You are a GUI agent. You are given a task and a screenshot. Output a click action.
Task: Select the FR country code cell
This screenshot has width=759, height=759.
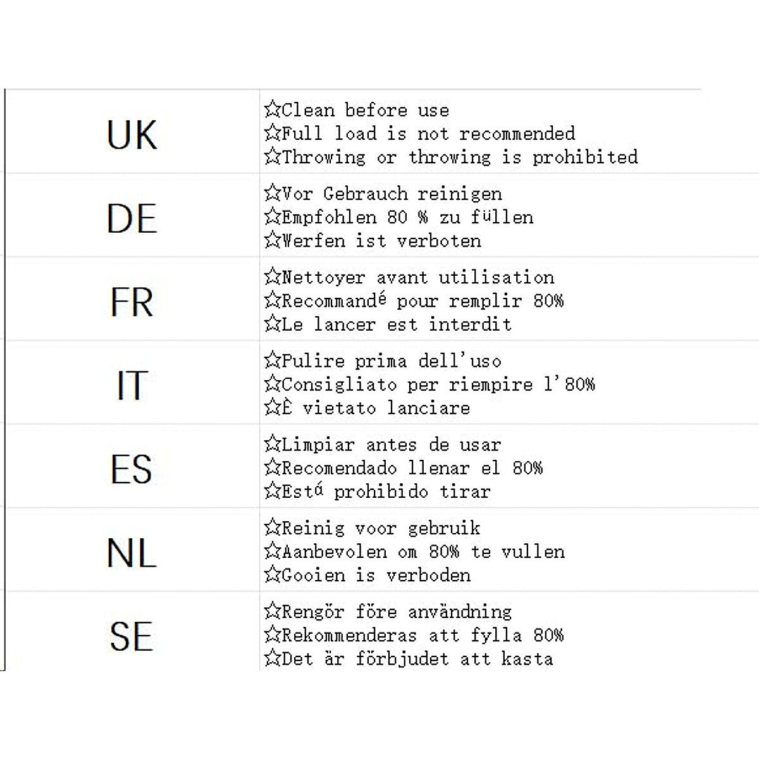point(132,302)
